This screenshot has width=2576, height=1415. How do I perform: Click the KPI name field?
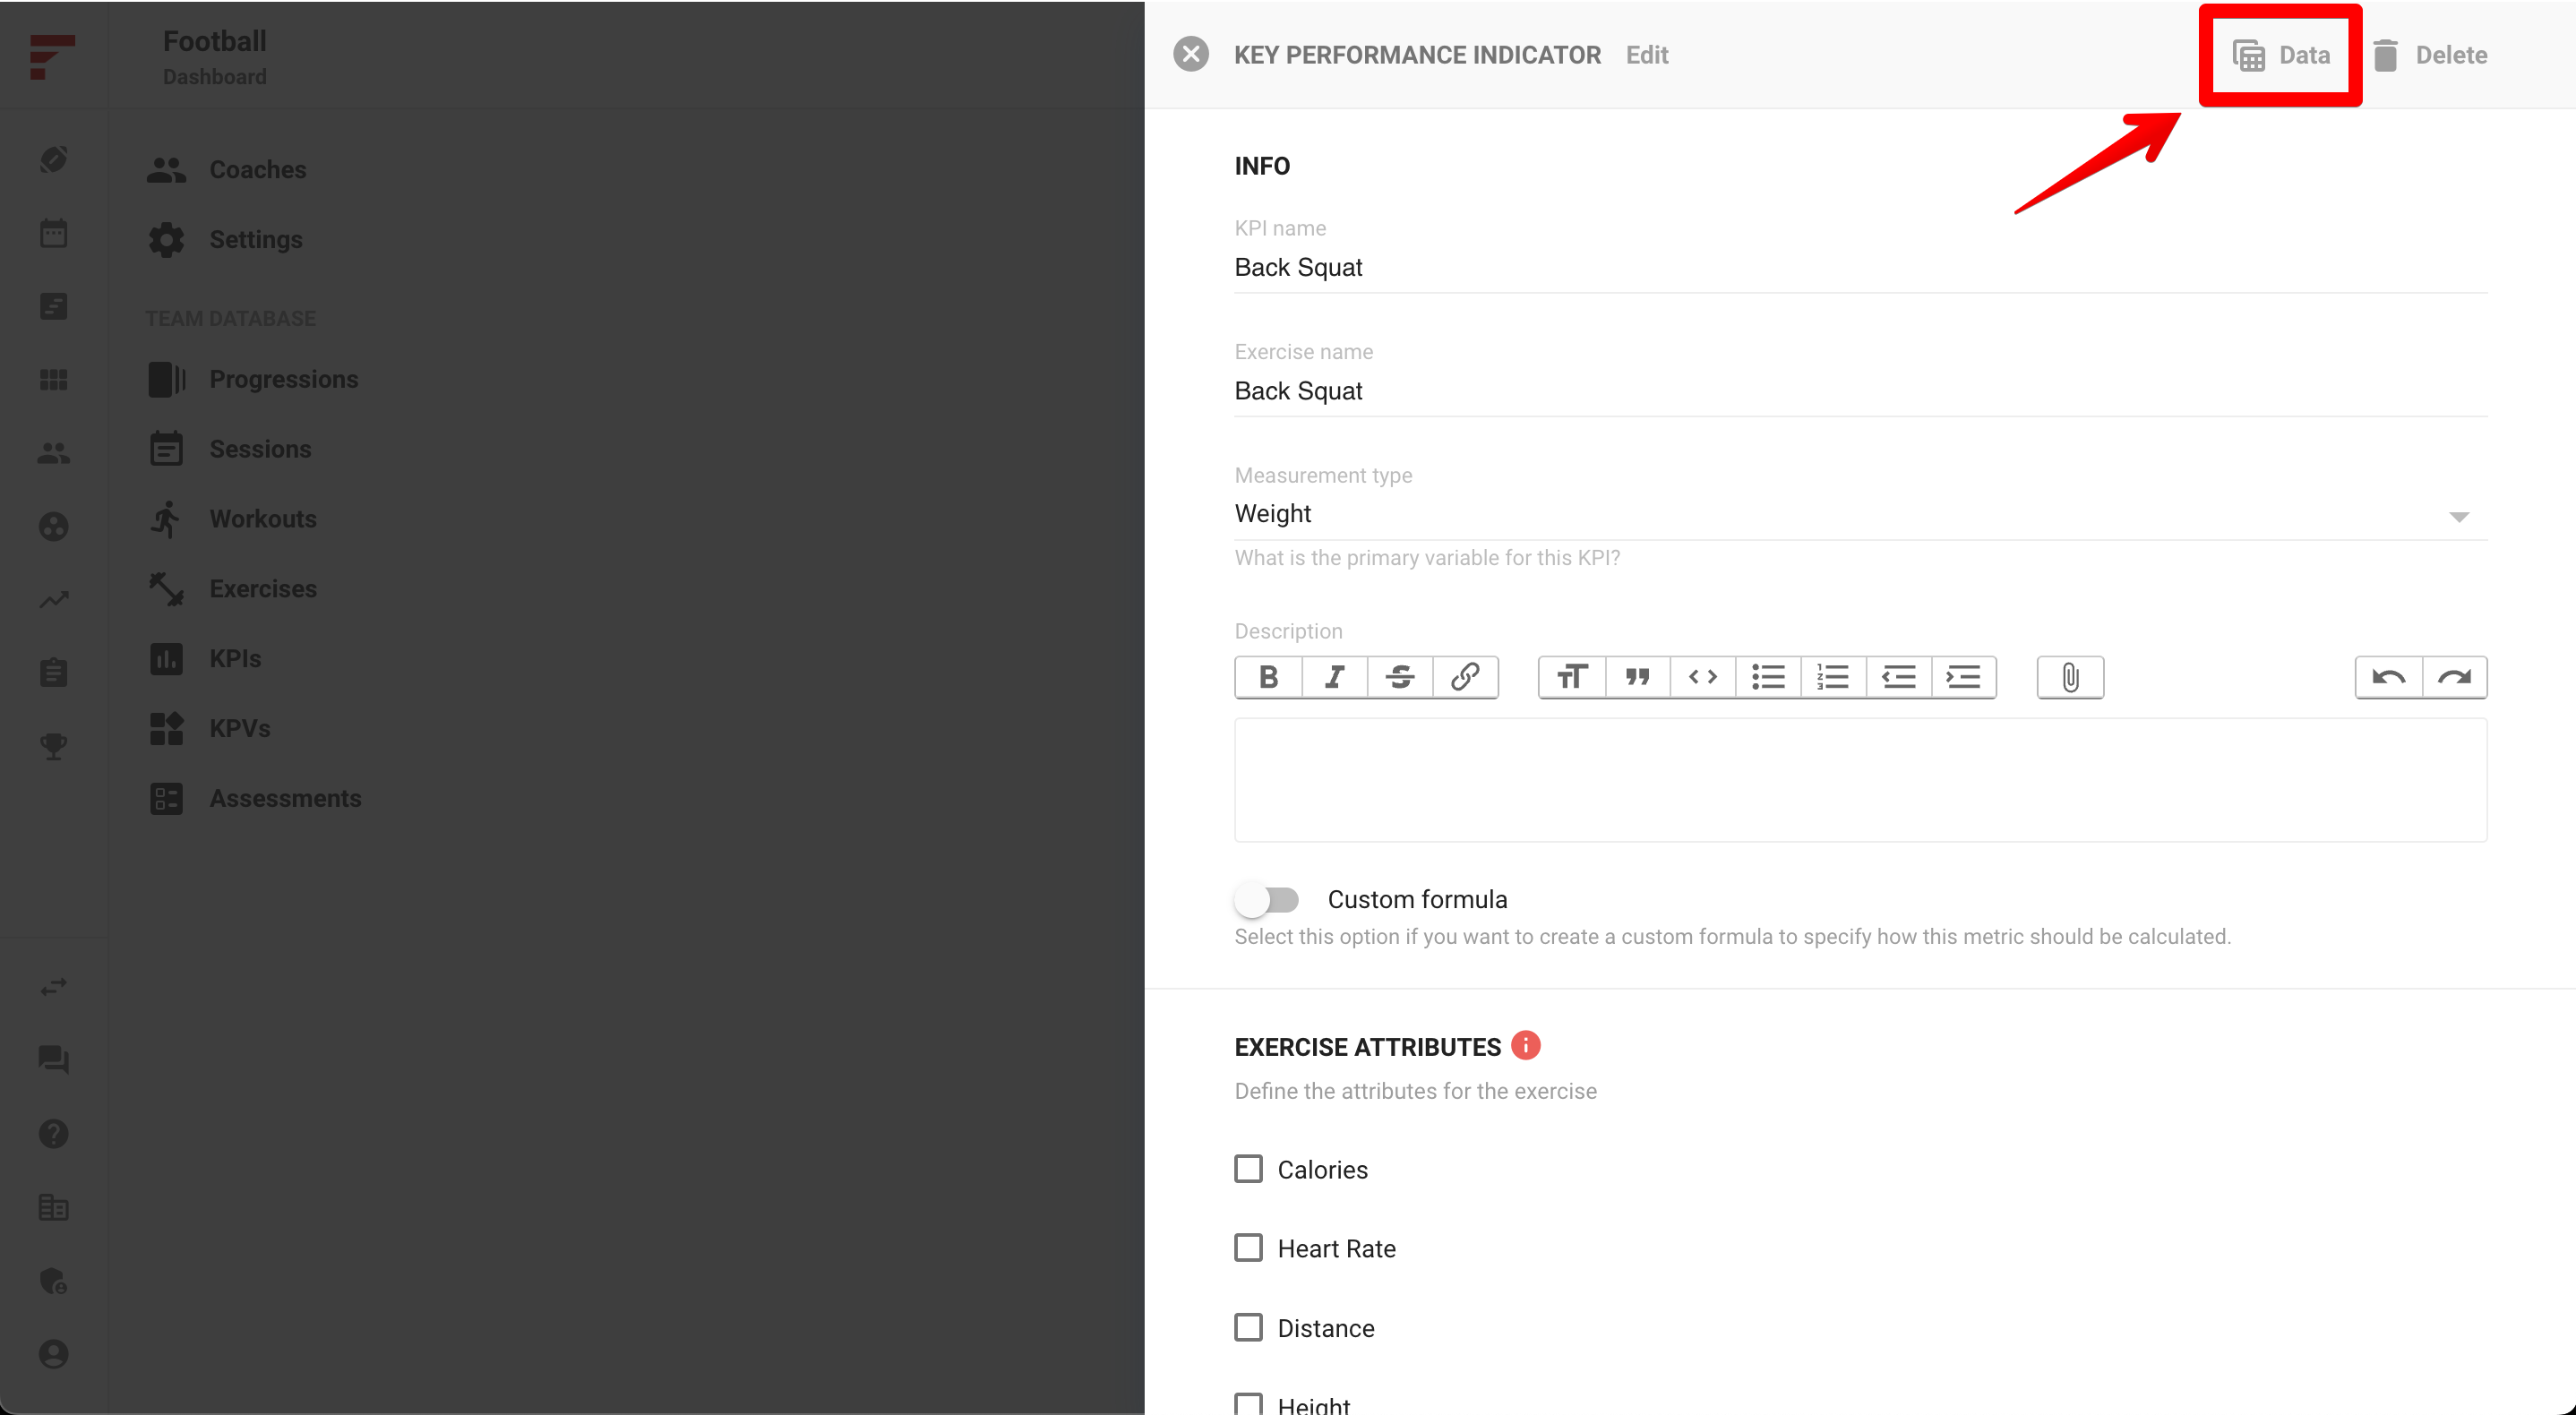[x=1860, y=267]
